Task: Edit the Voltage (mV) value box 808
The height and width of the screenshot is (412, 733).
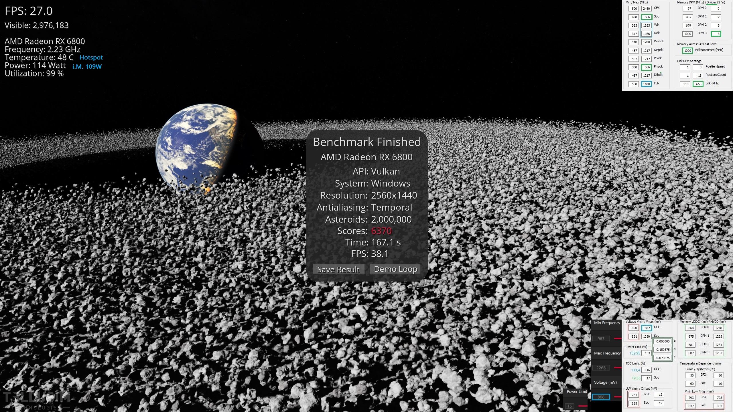Action: pyautogui.click(x=601, y=397)
